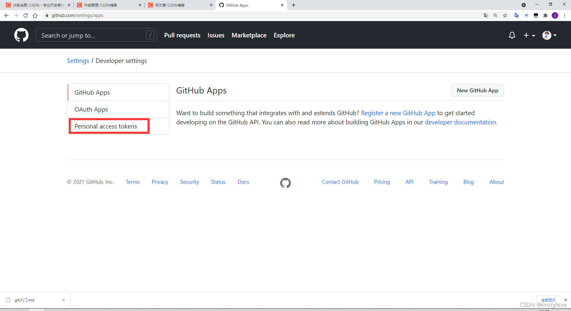Viewport: 571px width, 311px height.
Task: Open the zoom magnifier icon in address bar
Action: tap(495, 15)
